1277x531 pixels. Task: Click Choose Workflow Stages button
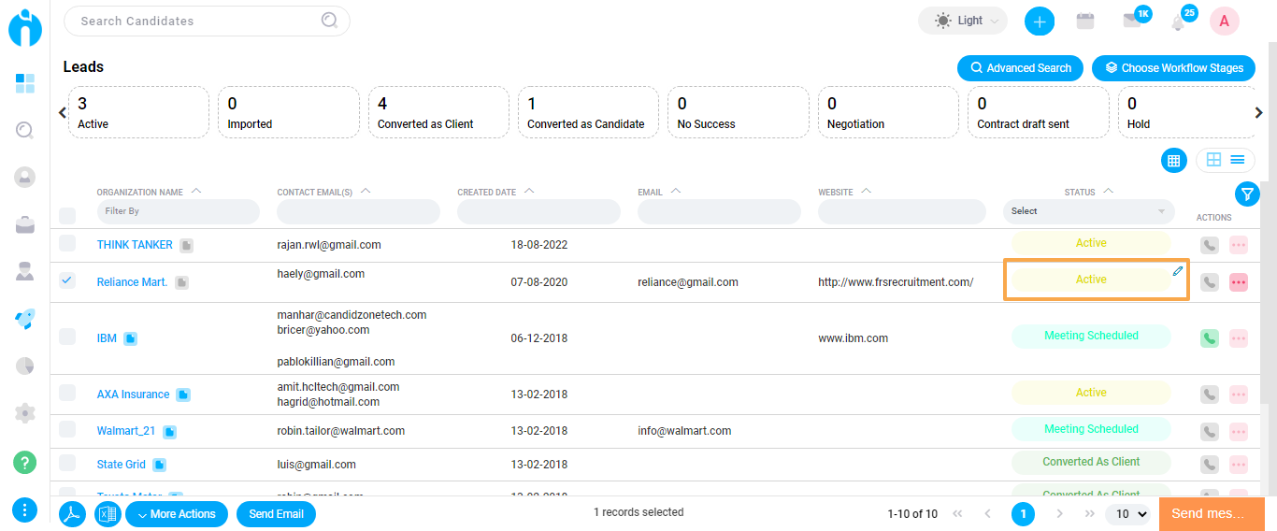[1173, 68]
